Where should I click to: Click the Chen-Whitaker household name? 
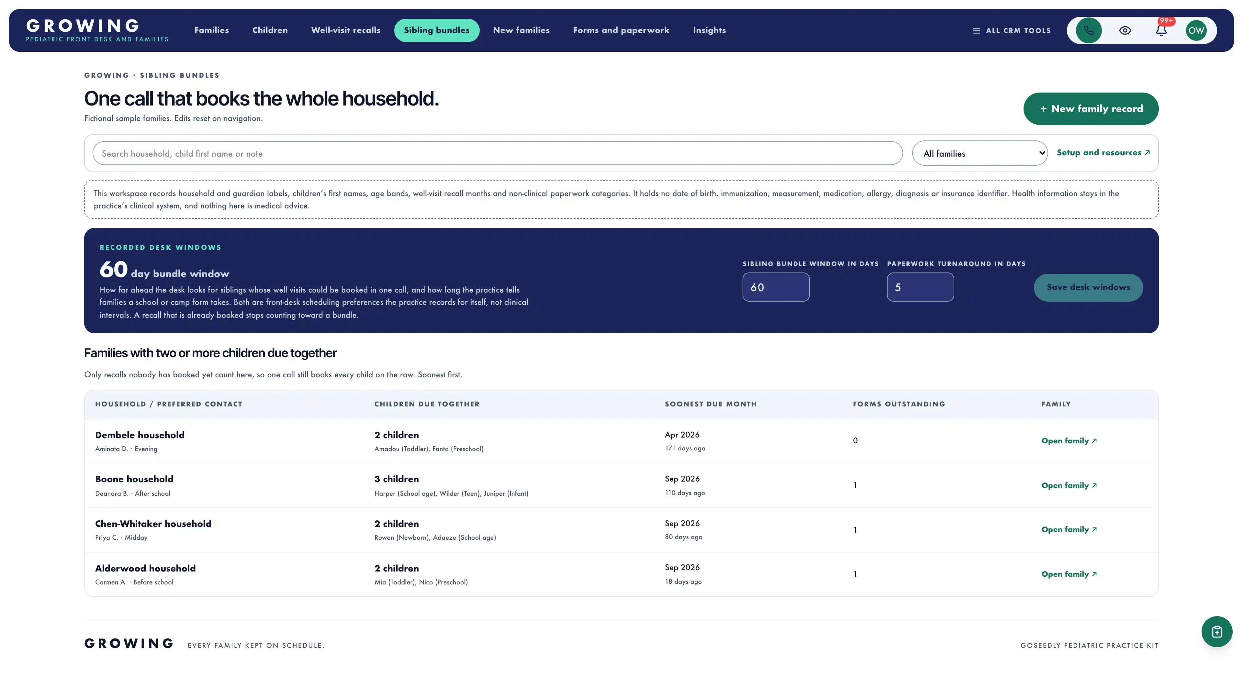coord(153,524)
